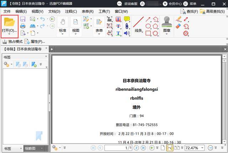This screenshot has height=153, width=228.
Task: Select the sound speaker annotation tool
Action: coord(127,33)
